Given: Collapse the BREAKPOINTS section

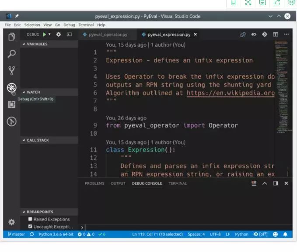Looking at the screenshot, I should pyautogui.click(x=49, y=212).
